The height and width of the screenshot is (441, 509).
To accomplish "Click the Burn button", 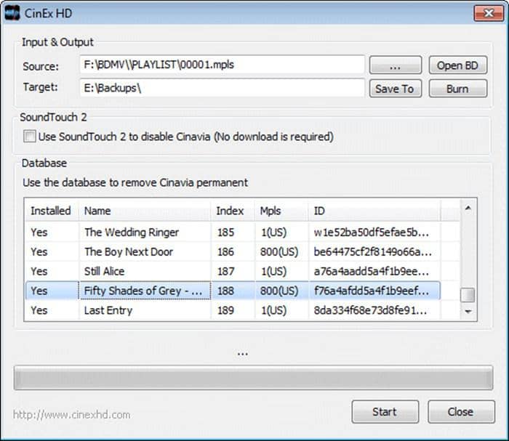I will [457, 89].
